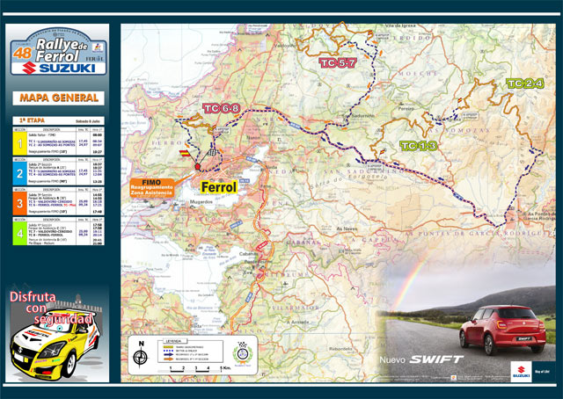The height and width of the screenshot is (399, 563).
Task: Click the 17:48 time in section 3
Action: (97, 212)
